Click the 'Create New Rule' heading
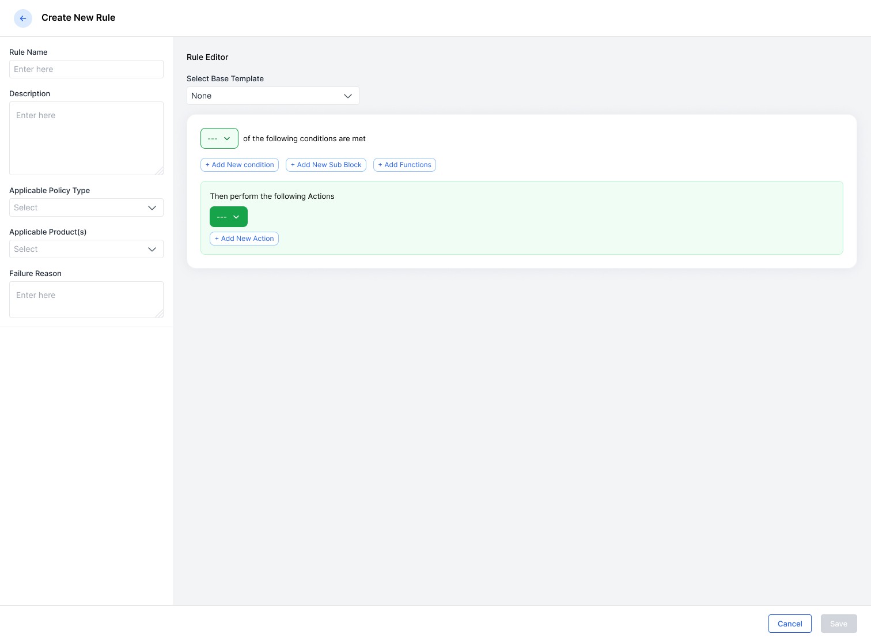871x642 pixels. point(78,18)
